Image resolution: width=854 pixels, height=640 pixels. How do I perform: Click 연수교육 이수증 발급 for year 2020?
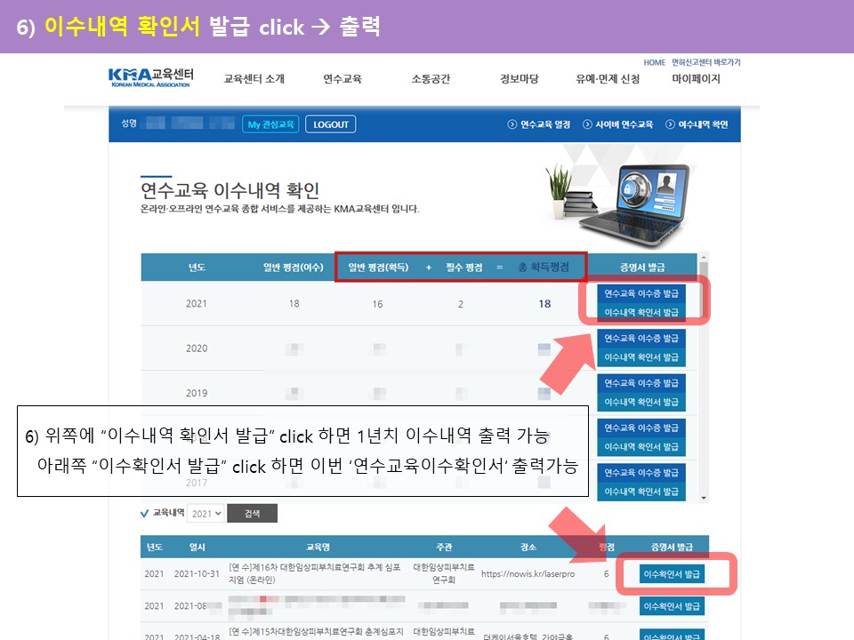(x=641, y=339)
